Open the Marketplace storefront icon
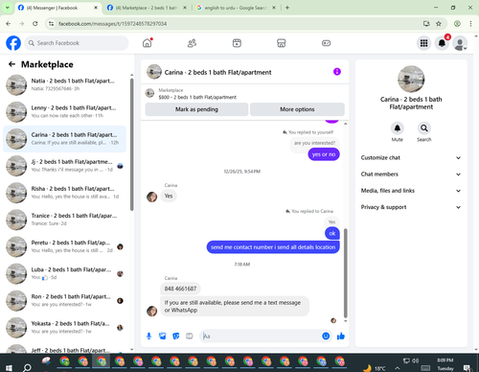The height and width of the screenshot is (372, 479). (282, 43)
